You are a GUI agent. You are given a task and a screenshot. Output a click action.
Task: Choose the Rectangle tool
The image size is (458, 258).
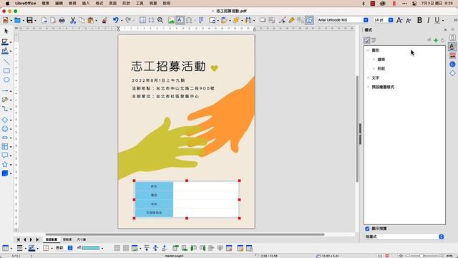[6, 71]
